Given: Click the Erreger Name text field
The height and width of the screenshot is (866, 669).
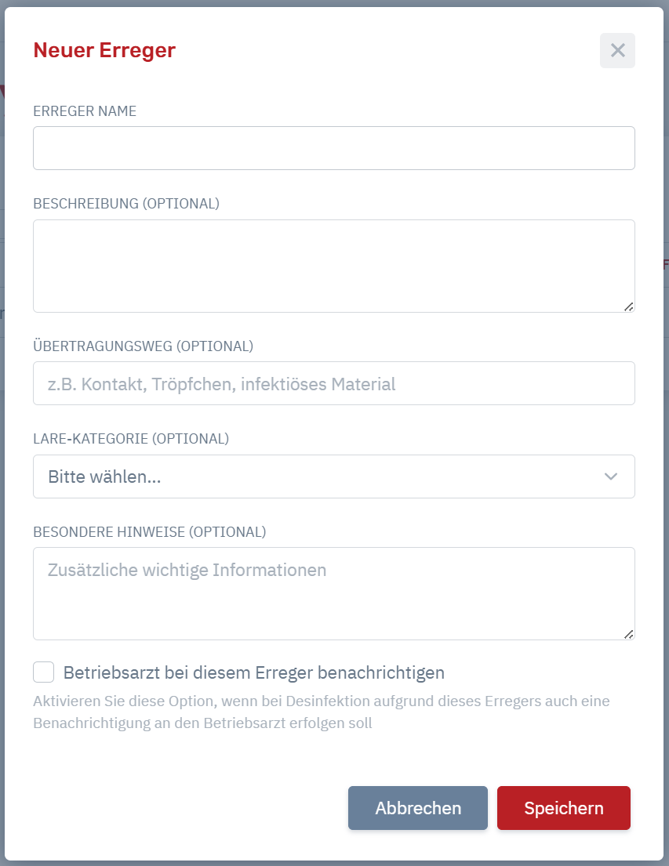Looking at the screenshot, I should pos(334,148).
